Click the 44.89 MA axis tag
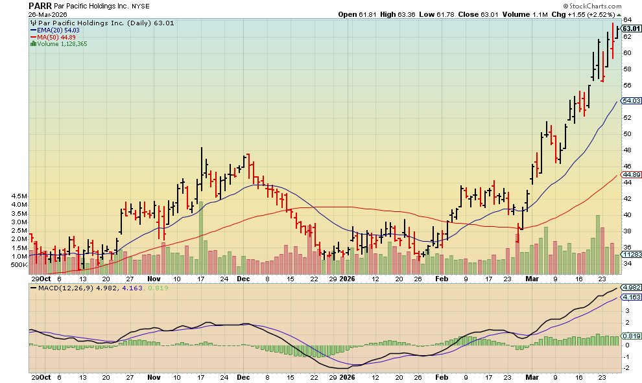This screenshot has height=383, width=642. pos(631,175)
